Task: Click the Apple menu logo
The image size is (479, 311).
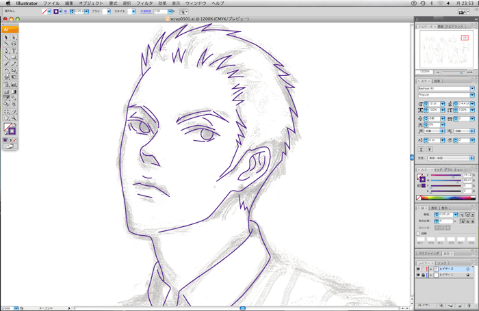Action: click(x=8, y=3)
